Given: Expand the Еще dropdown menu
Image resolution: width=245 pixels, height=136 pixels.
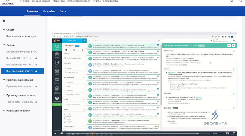Looking at the screenshot, I should pyautogui.click(x=63, y=11).
